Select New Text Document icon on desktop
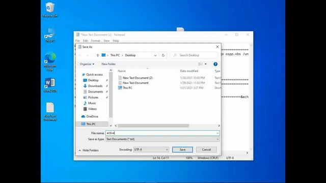The height and width of the screenshot is (183, 326). tap(50, 112)
